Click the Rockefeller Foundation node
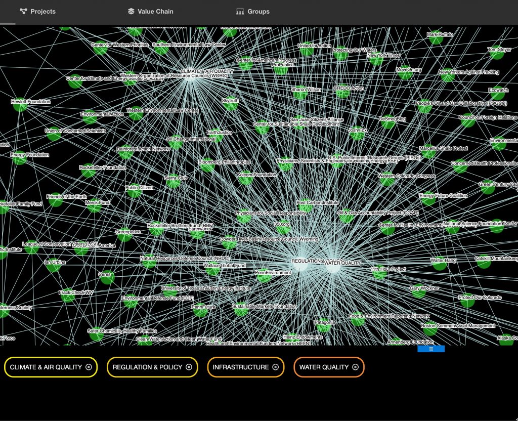 point(89,171)
